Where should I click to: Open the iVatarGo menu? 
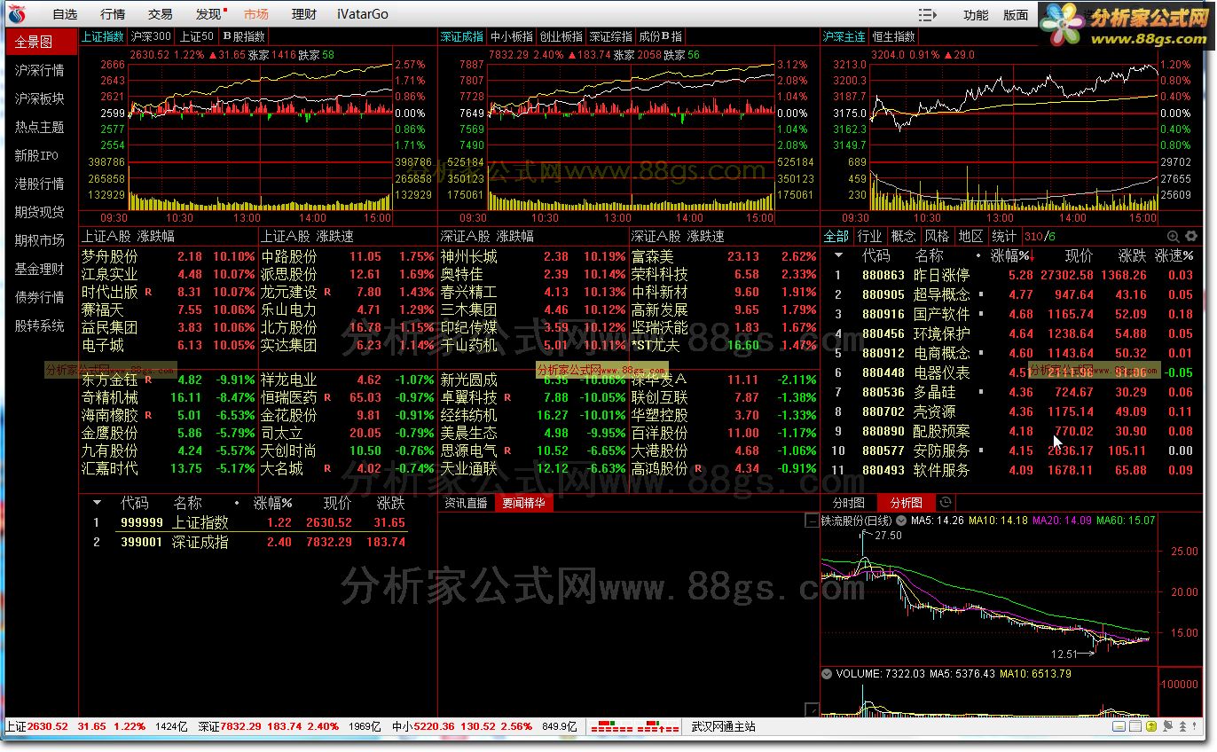click(x=363, y=14)
